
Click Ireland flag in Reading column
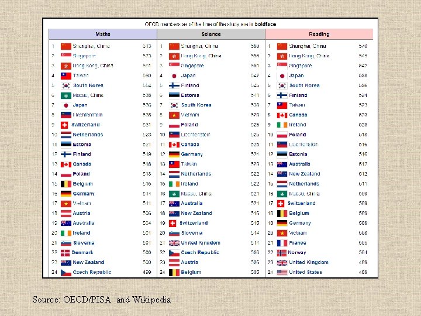click(x=282, y=125)
